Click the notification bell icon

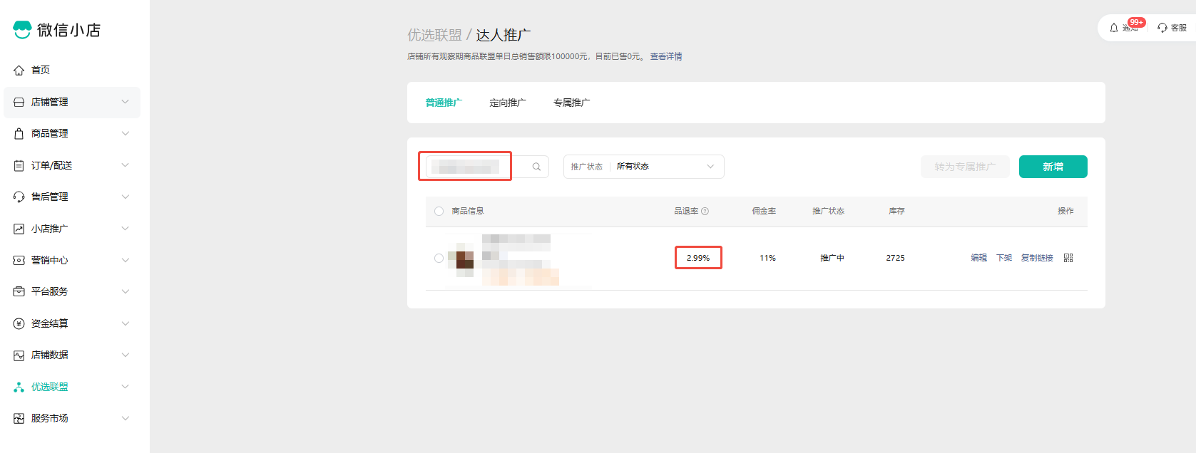coord(1114,28)
